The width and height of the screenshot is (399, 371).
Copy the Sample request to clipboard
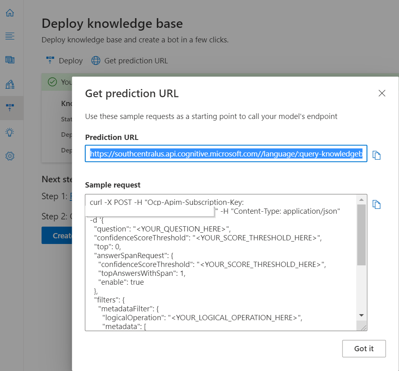[376, 204]
